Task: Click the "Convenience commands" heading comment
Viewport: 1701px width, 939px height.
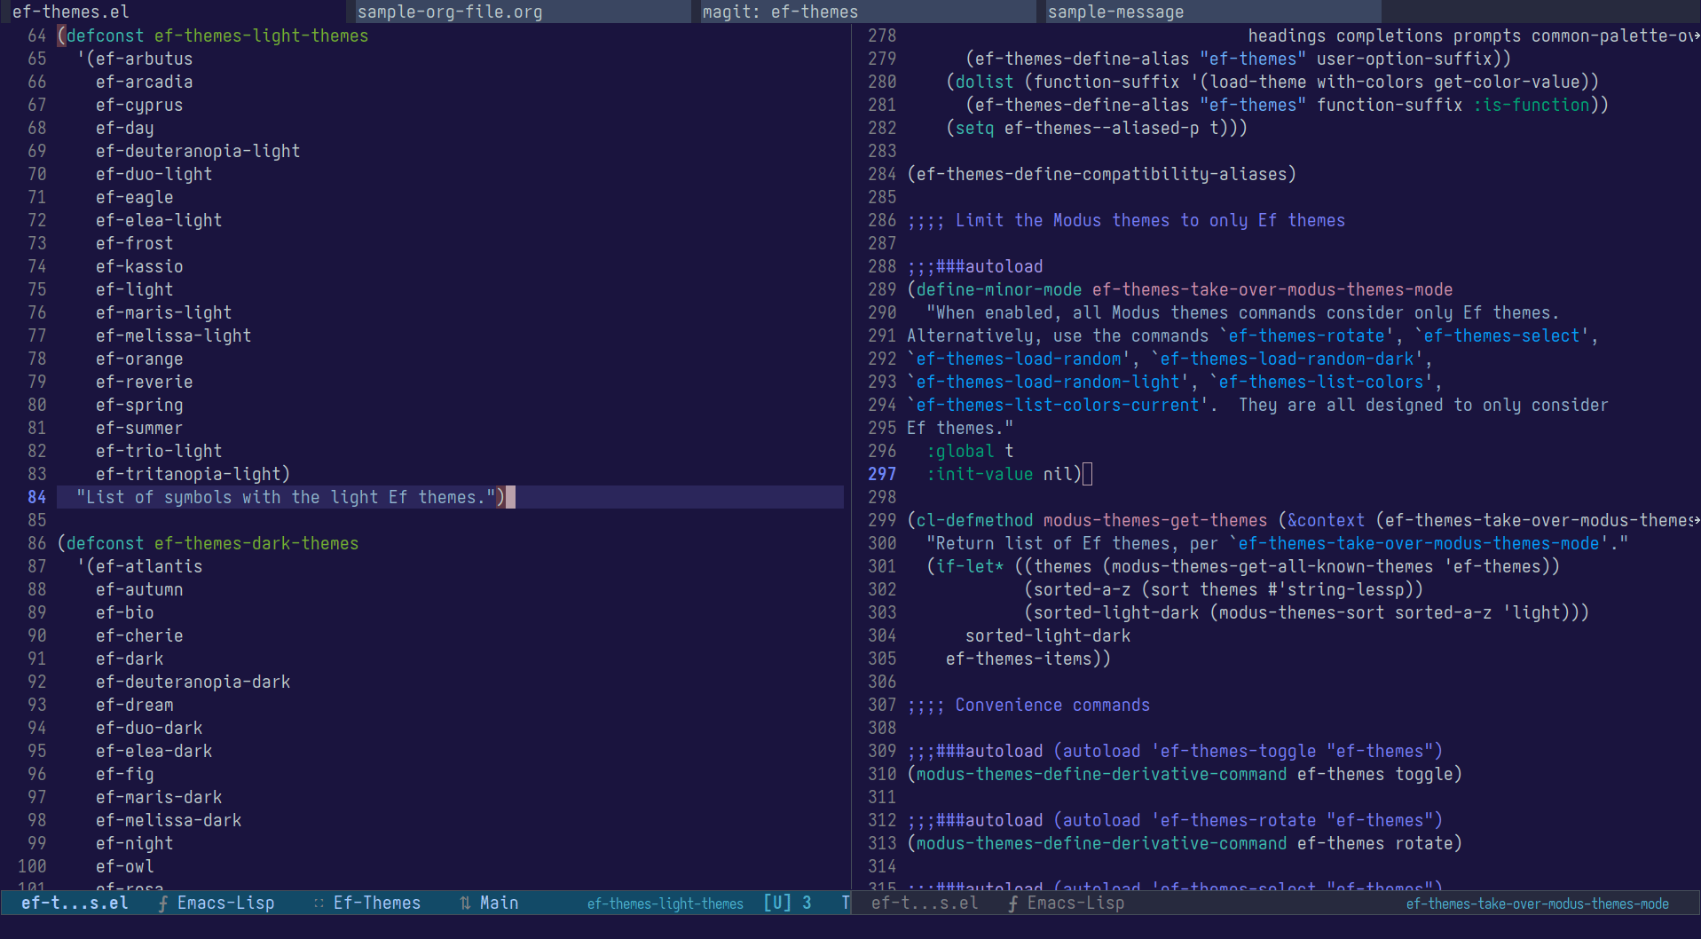Action: (1052, 705)
